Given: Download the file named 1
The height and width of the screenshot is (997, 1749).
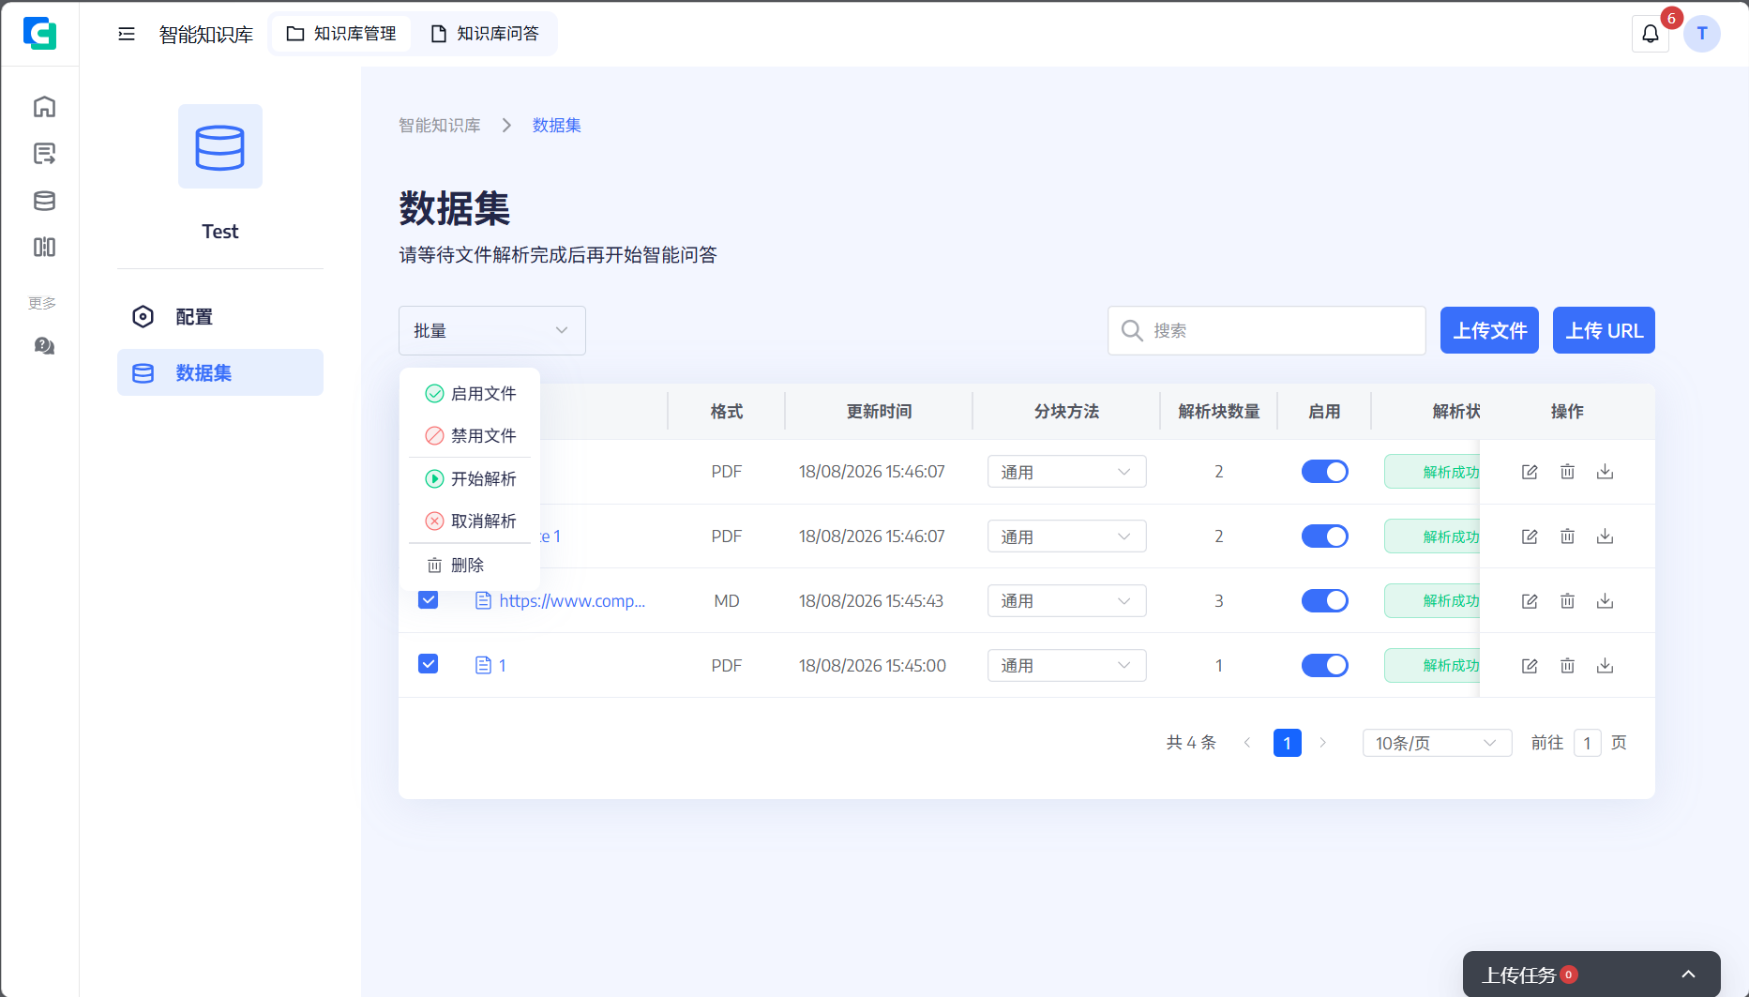Looking at the screenshot, I should point(1605,666).
